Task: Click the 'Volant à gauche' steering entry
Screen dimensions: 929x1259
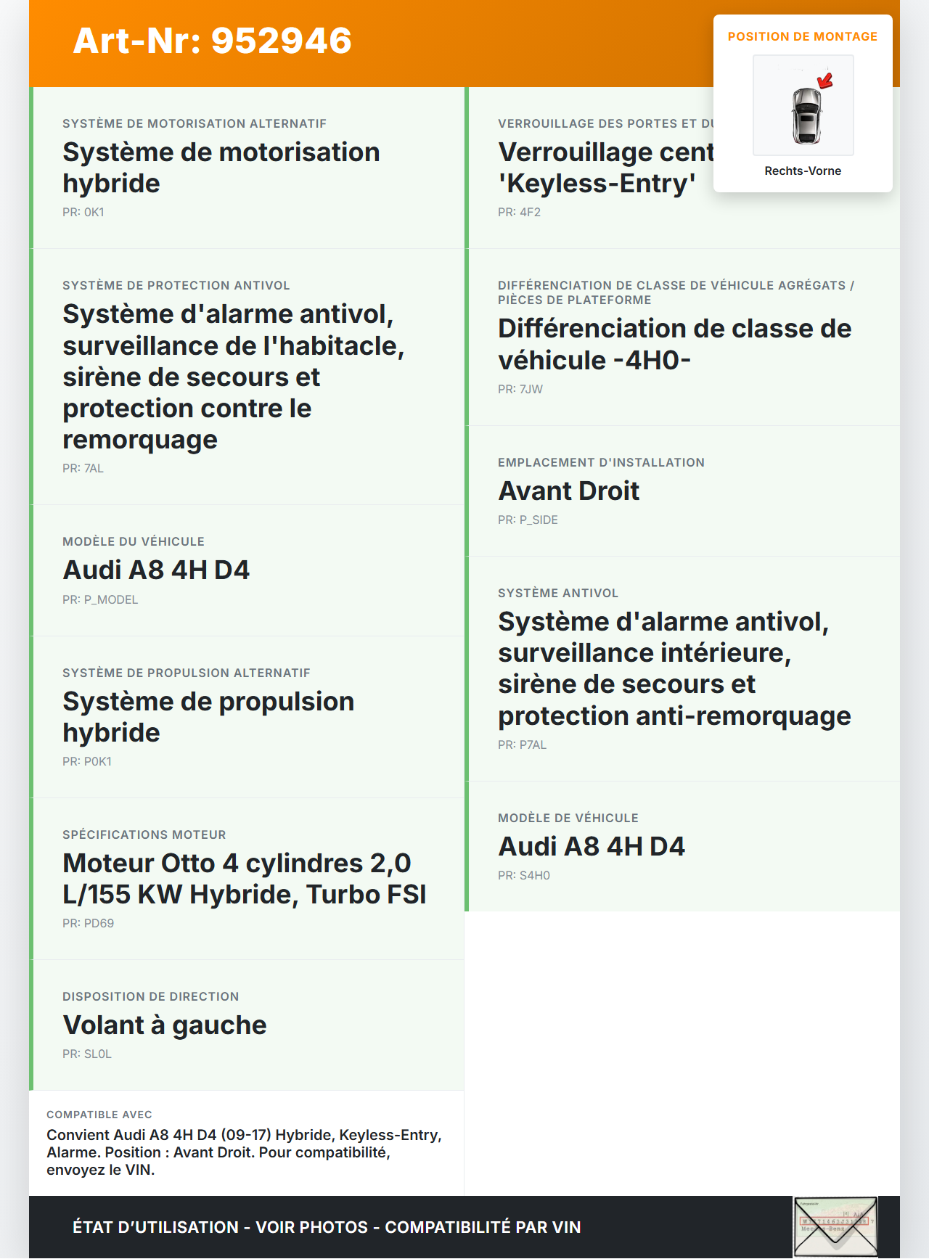Action: 165,1025
